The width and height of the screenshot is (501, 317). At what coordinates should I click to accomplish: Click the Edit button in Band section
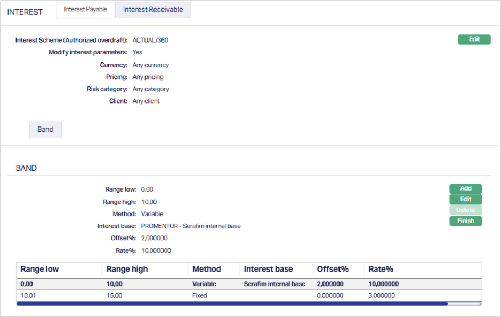[465, 200]
